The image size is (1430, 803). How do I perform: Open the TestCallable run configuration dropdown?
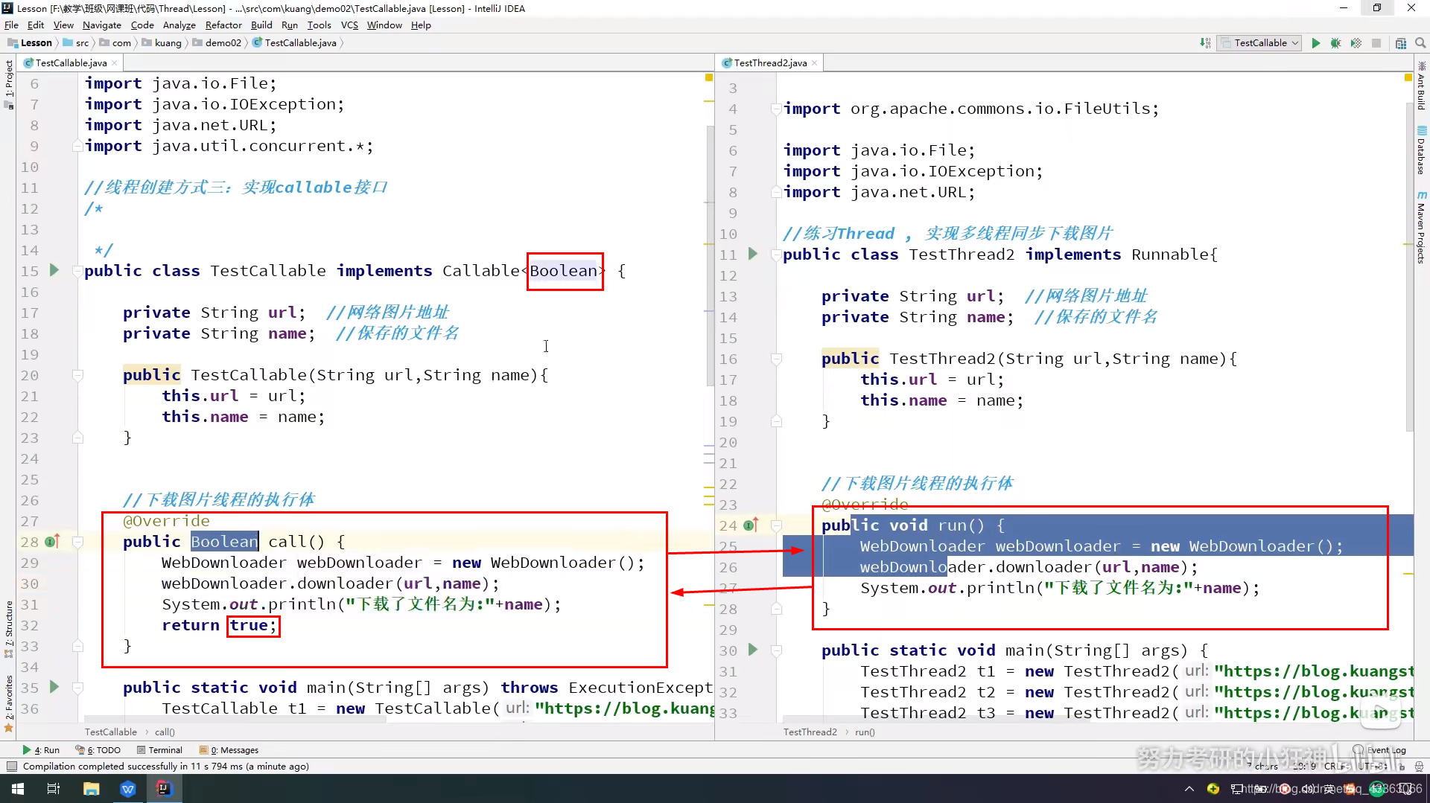click(1260, 43)
